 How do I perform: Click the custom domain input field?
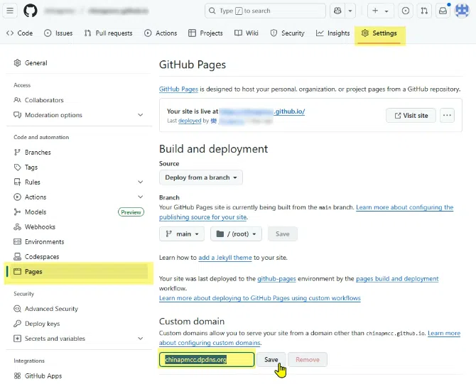[207, 359]
